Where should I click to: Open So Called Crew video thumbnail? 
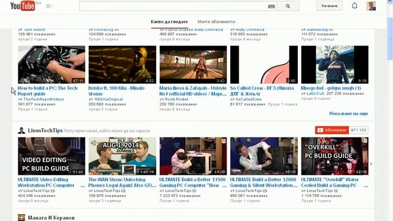(x=264, y=64)
